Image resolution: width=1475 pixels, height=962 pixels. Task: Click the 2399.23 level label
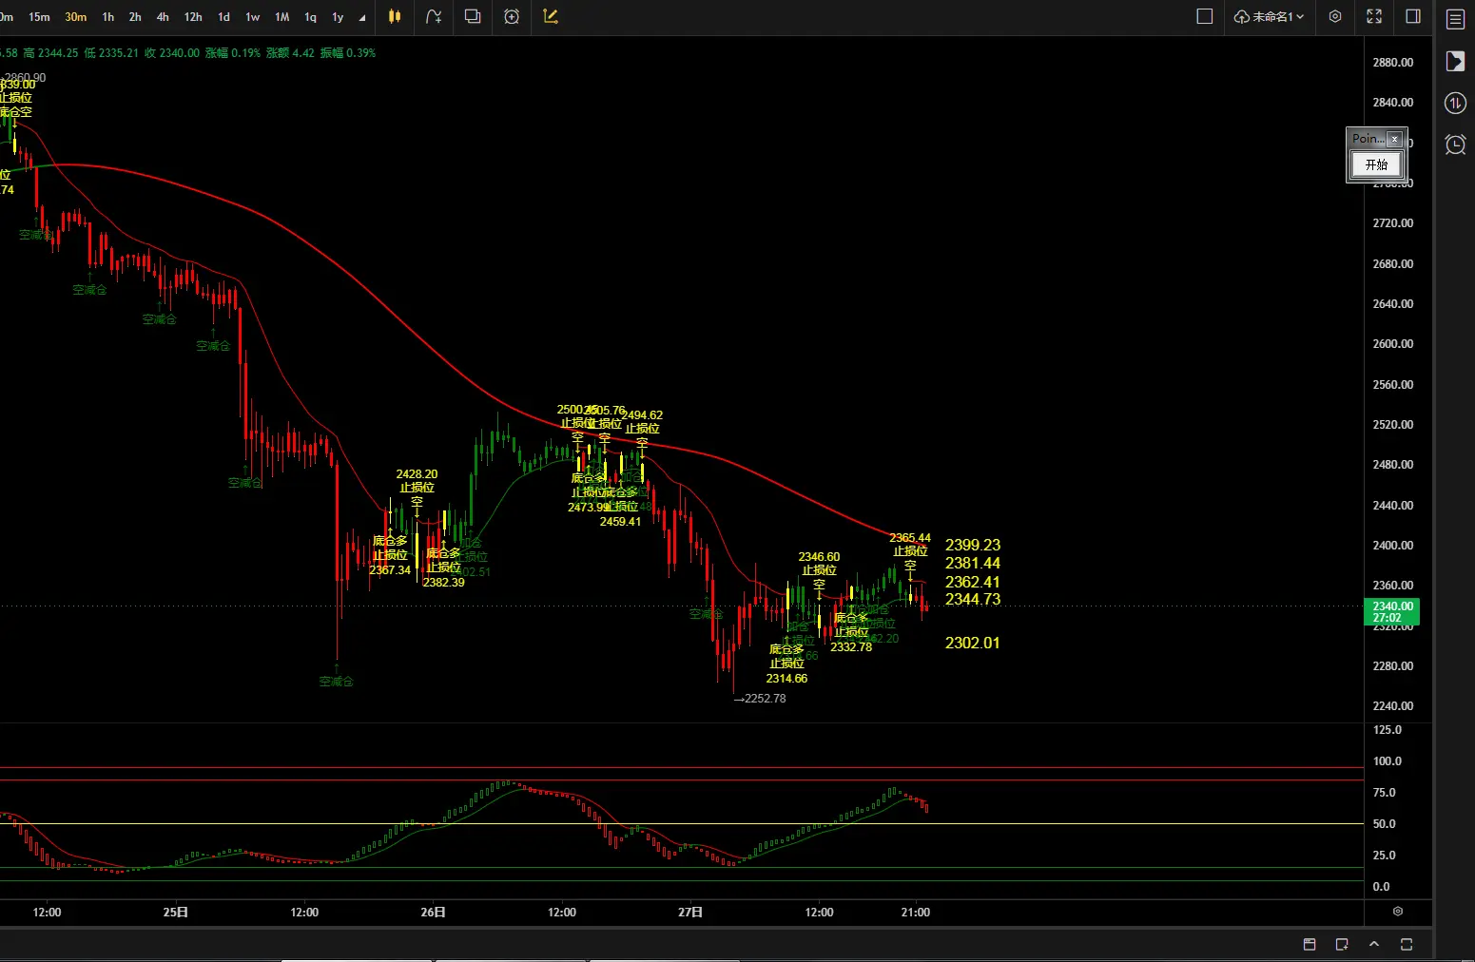973,545
